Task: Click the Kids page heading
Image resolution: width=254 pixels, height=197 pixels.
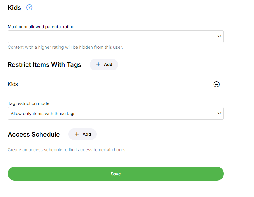Action: (x=14, y=8)
